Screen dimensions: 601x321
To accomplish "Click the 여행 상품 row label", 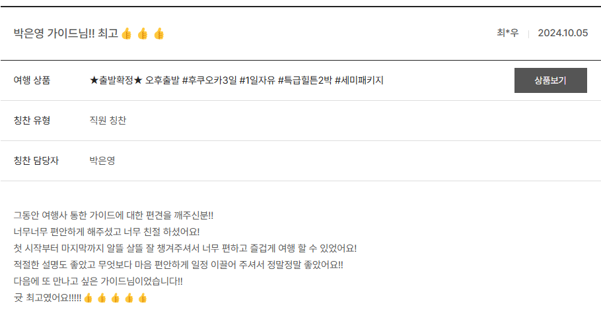I will click(x=32, y=80).
